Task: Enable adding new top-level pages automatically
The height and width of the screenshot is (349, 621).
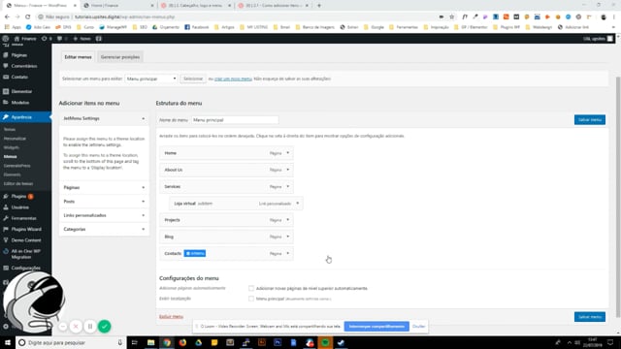Action: point(251,288)
